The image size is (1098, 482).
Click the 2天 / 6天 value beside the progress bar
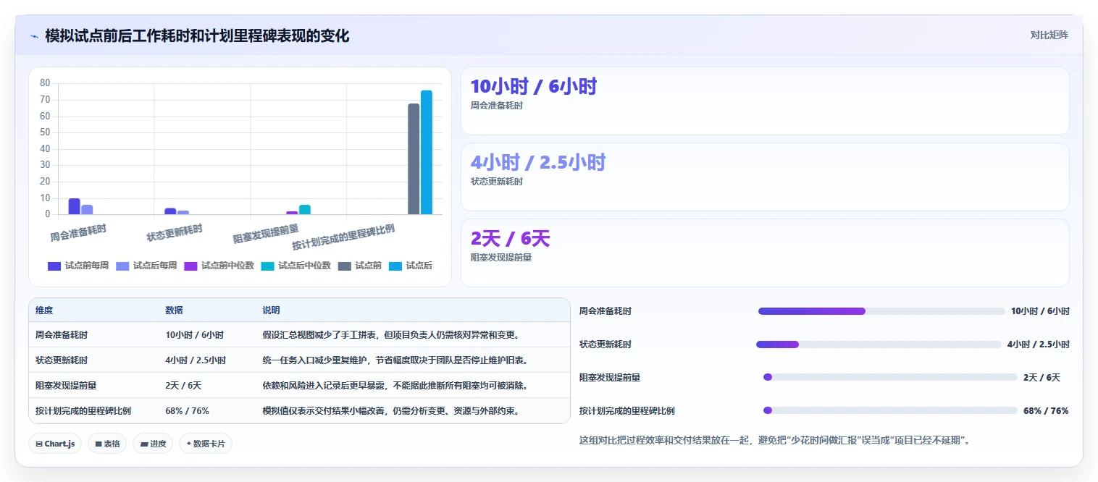pos(1042,377)
